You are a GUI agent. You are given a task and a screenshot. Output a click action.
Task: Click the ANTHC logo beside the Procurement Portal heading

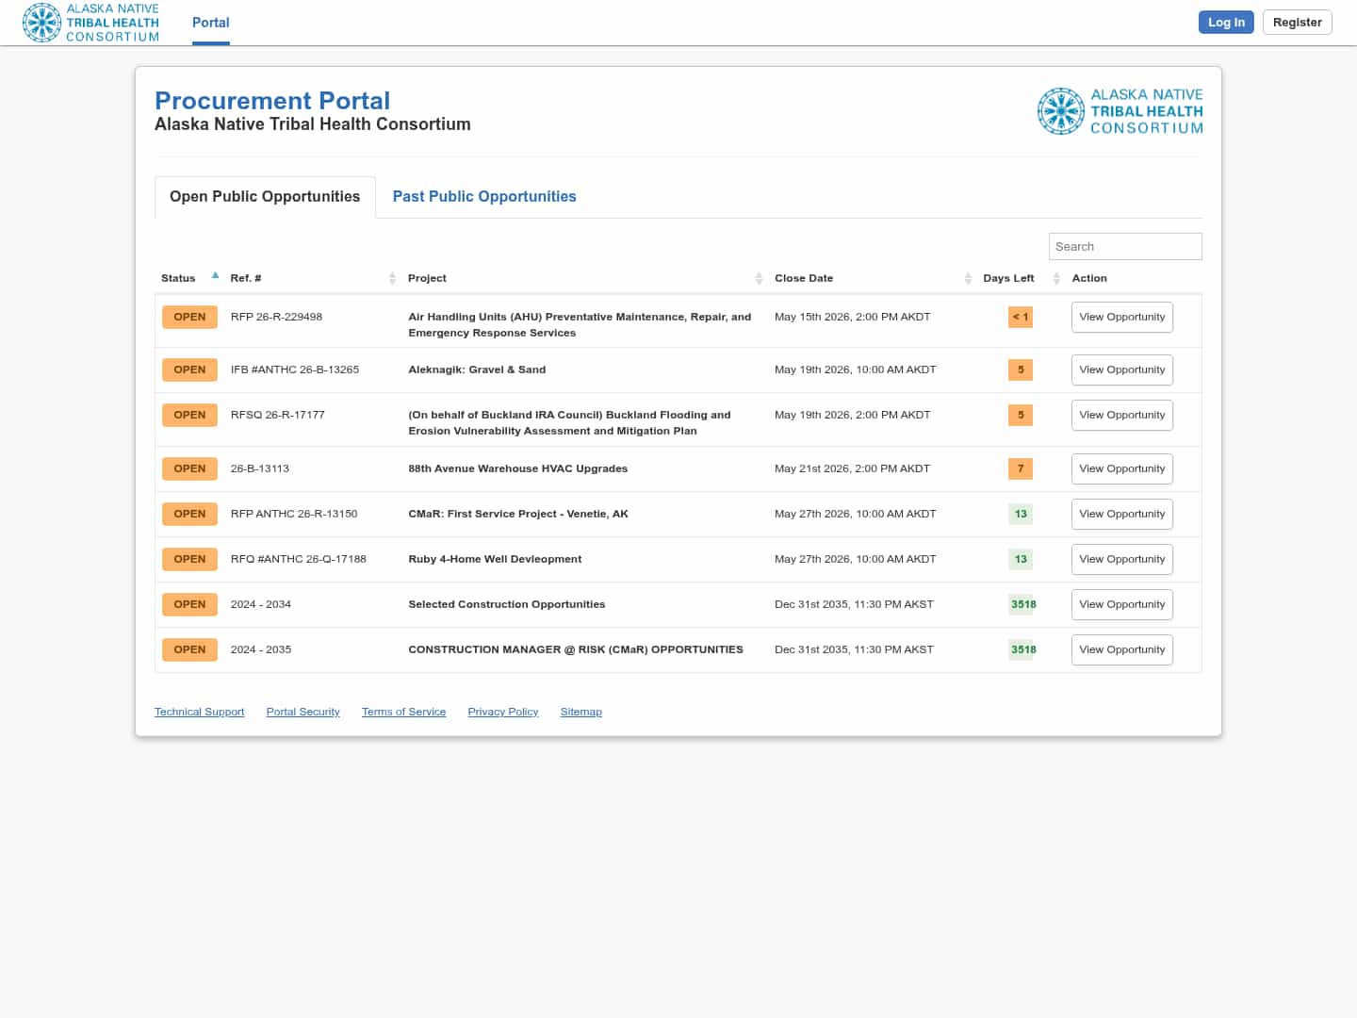1120,111
